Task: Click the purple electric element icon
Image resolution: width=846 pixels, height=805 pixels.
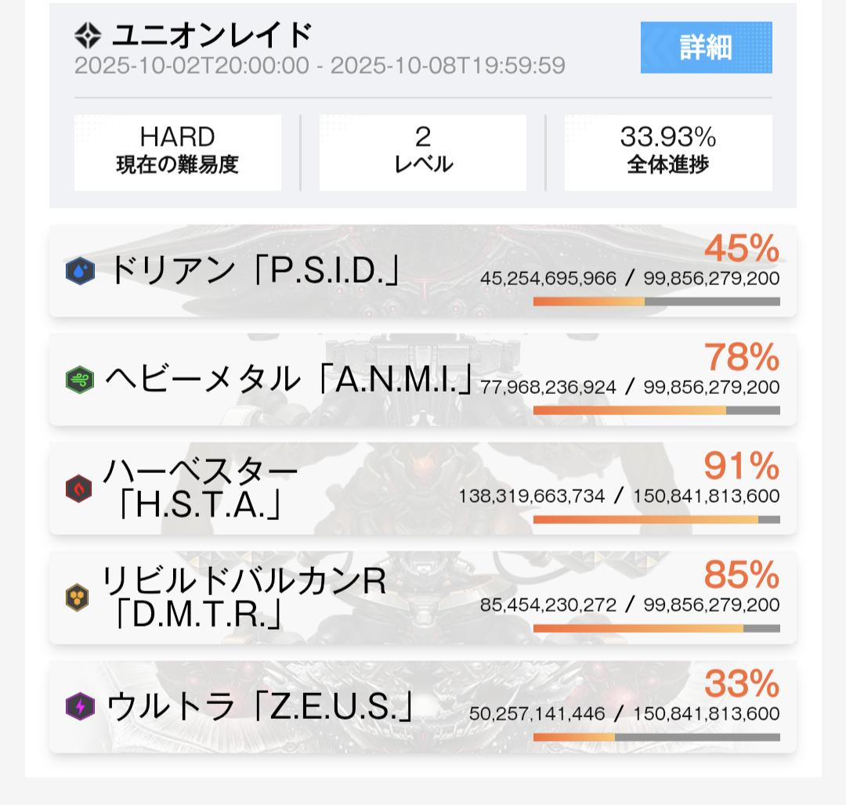Action: tap(80, 707)
